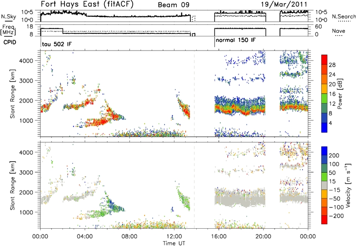Click the "28" dB label on Power scale
356x246 pixels.
332,65
